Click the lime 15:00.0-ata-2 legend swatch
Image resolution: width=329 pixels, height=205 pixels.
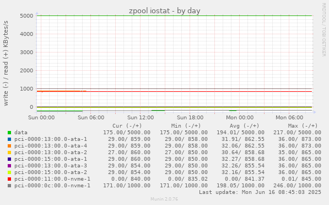(x=9, y=172)
